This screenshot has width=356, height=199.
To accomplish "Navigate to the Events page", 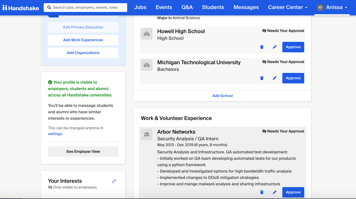I will [164, 7].
